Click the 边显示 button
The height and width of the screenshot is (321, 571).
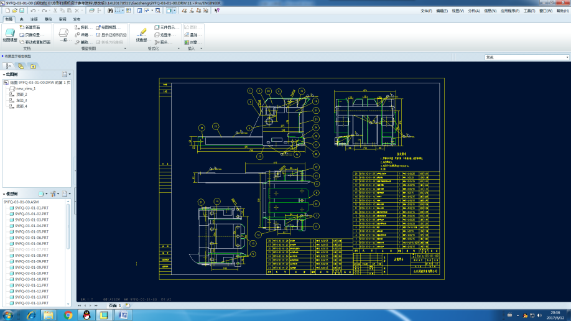165,35
